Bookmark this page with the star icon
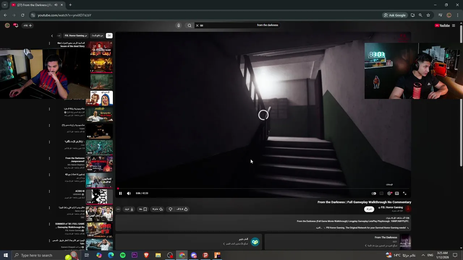Viewport: 463px width, 260px height. [428, 15]
